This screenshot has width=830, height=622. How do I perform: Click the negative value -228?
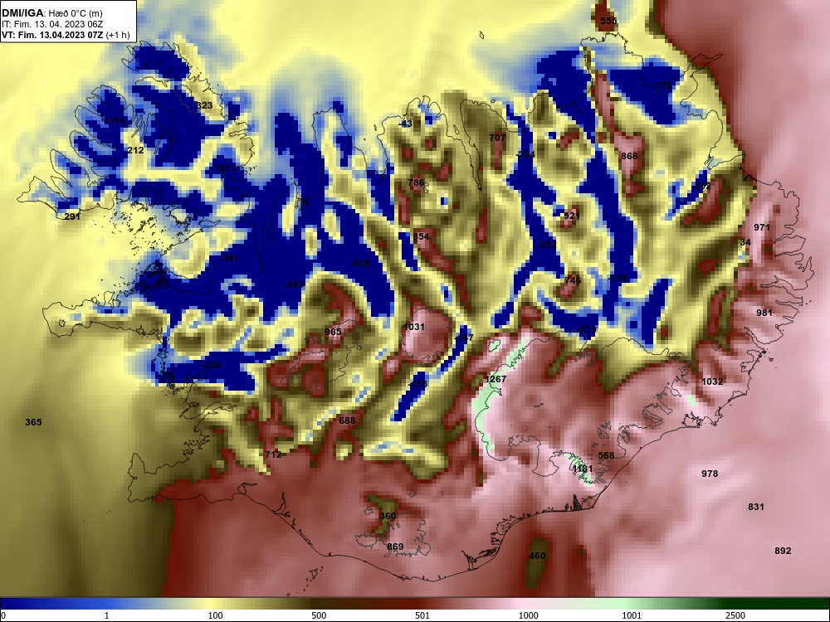(x=211, y=365)
